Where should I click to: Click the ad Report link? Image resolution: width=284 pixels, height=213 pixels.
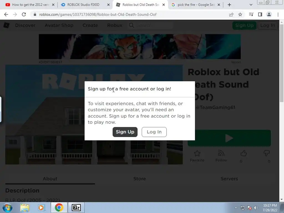point(236,62)
